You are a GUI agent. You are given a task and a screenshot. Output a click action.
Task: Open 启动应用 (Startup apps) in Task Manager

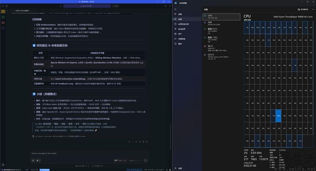187,29
